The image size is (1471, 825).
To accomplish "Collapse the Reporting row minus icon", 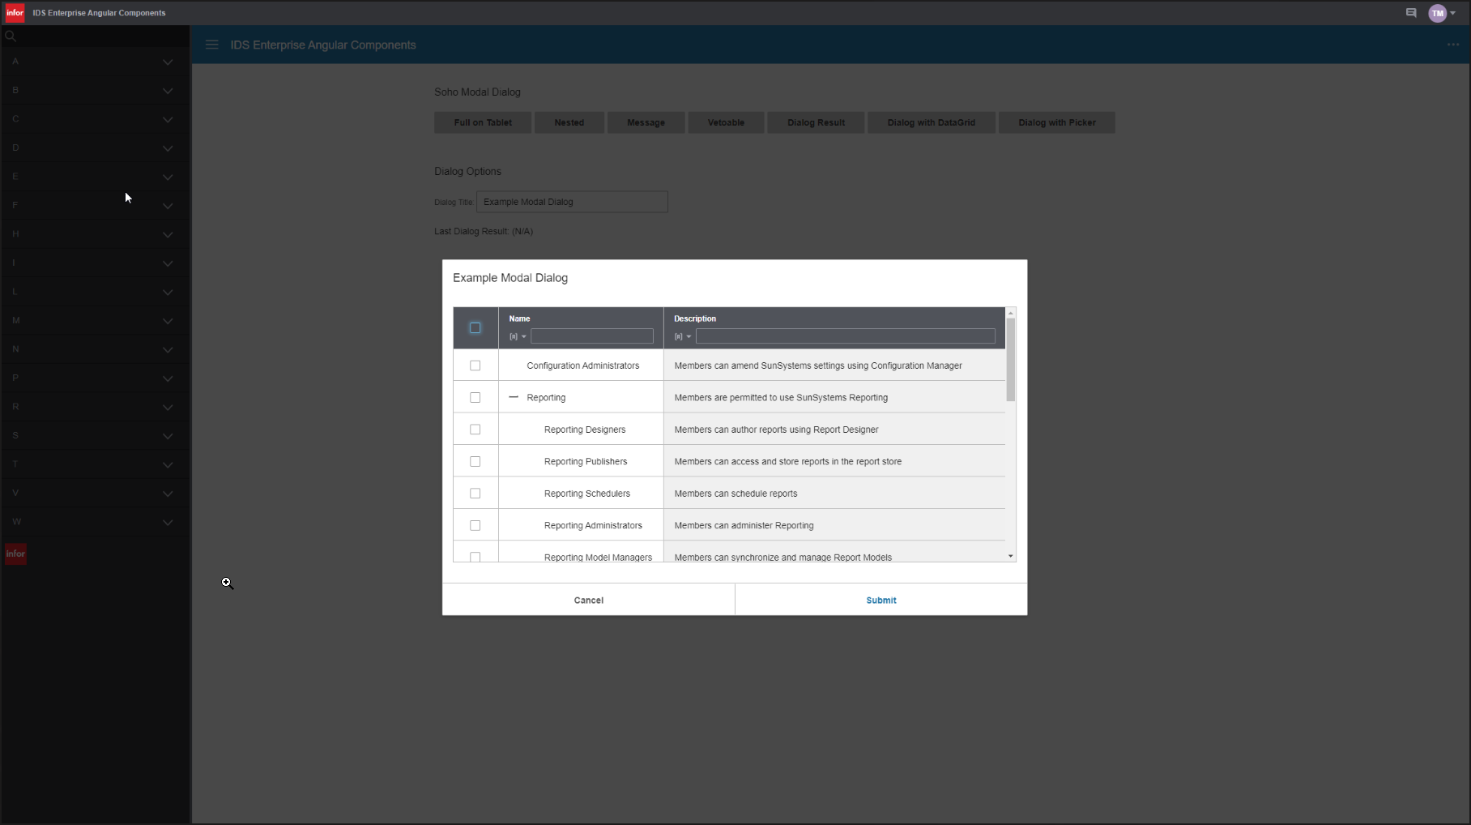I will coord(514,397).
